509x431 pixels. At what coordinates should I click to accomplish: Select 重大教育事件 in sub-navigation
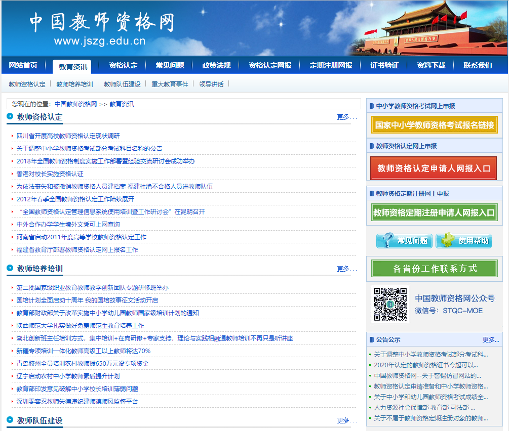(170, 84)
